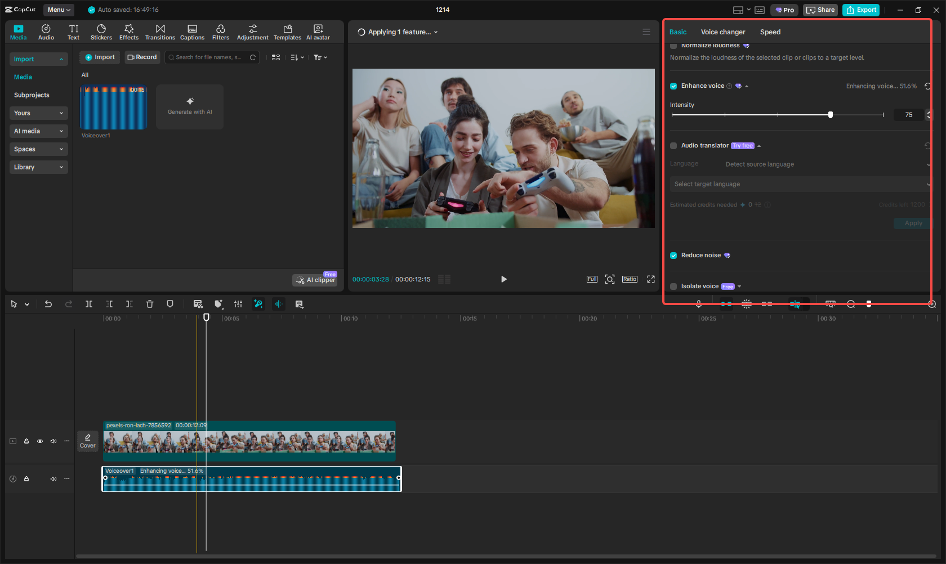Disable the Reduce noise checkbox
Screen dimensions: 946x564
click(673, 256)
